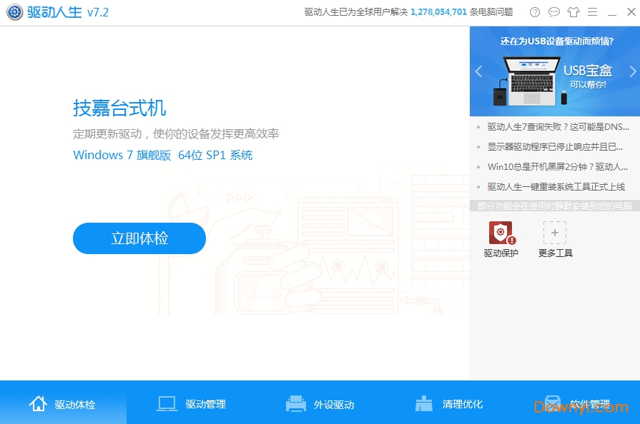Read the Win10 开机黑屏 article

(558, 167)
